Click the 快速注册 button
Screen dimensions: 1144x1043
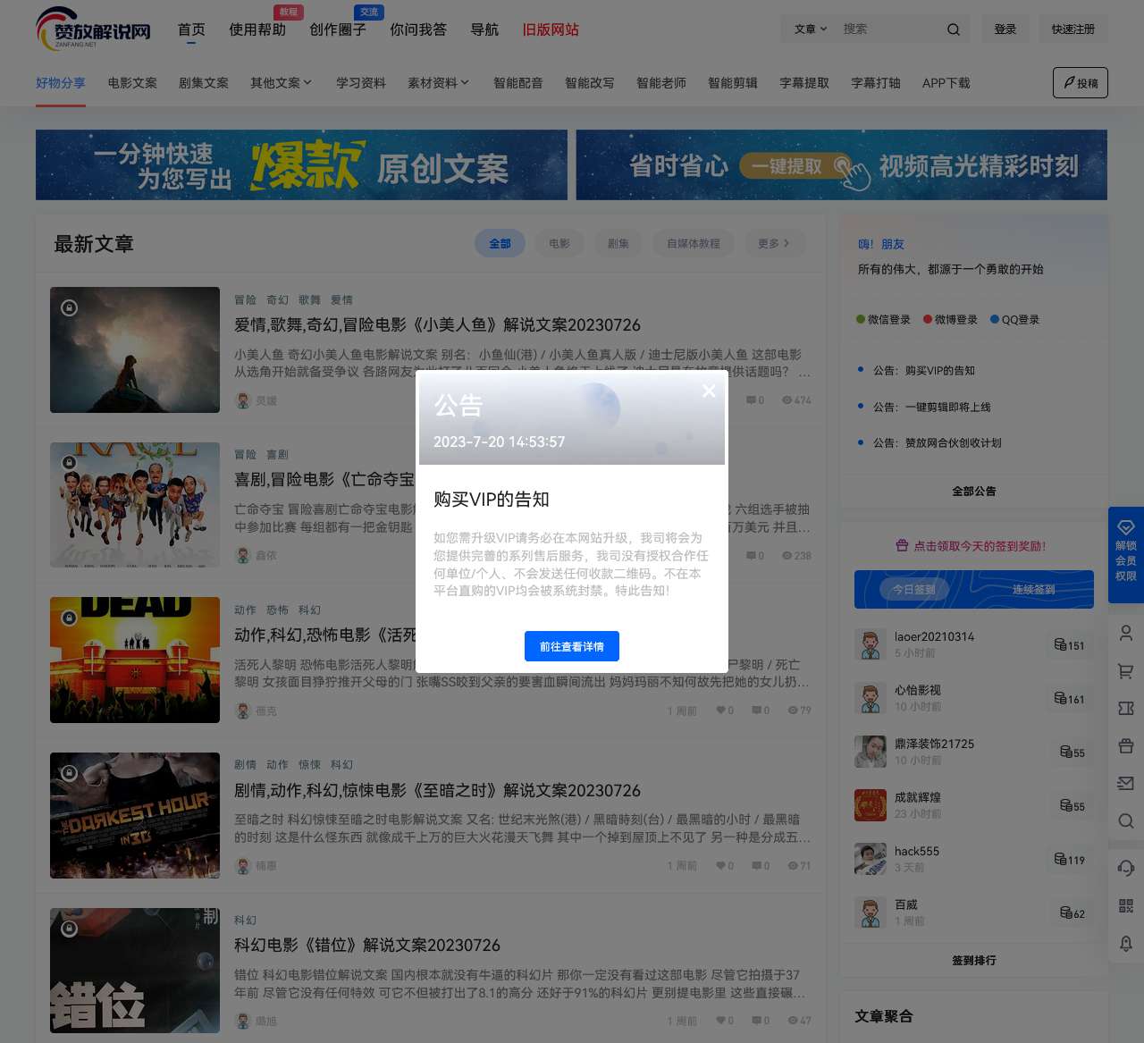(x=1072, y=29)
